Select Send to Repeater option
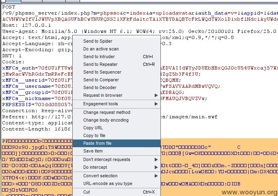The width and height of the screenshot is (278, 196). 116,64
